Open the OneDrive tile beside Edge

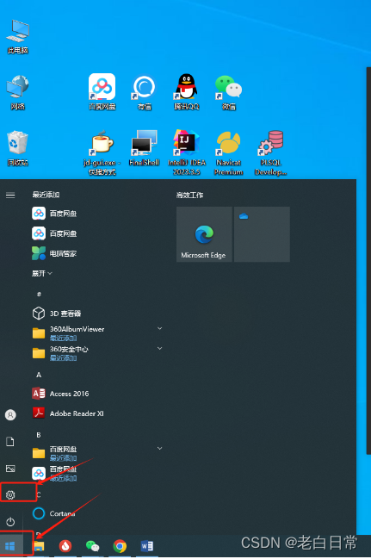[x=262, y=234]
